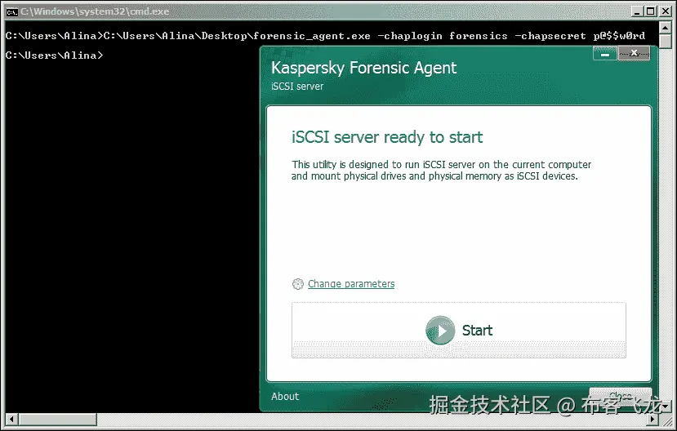Image resolution: width=677 pixels, height=431 pixels.
Task: Close the Kaspersky Forensic Agent window
Action: (634, 54)
